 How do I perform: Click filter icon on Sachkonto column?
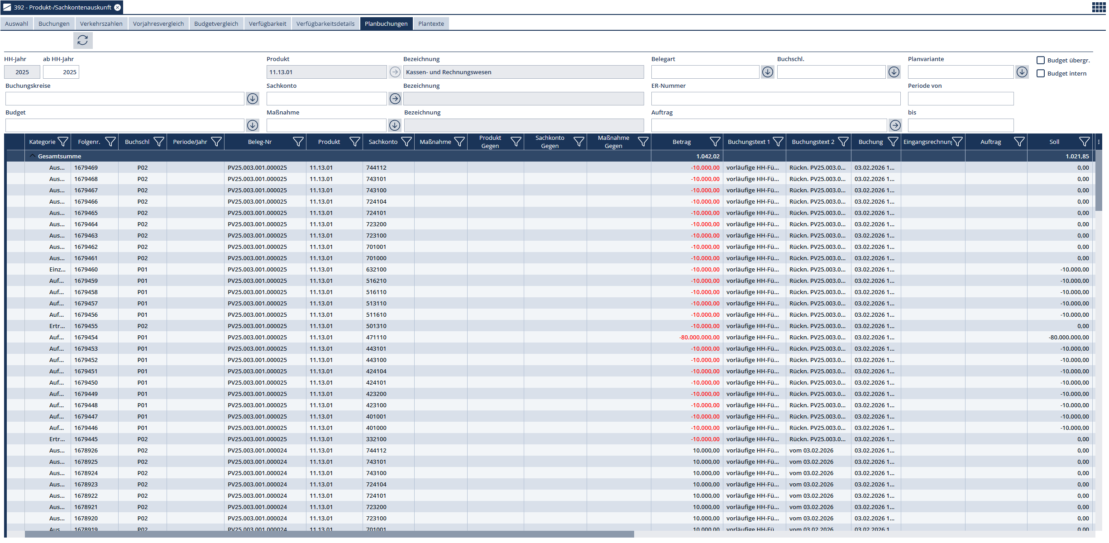click(x=406, y=142)
